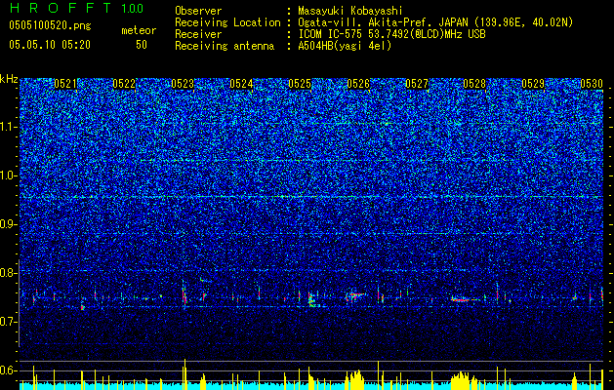
Task: Click the 1.0 kHz axis label
Action: click(x=9, y=175)
